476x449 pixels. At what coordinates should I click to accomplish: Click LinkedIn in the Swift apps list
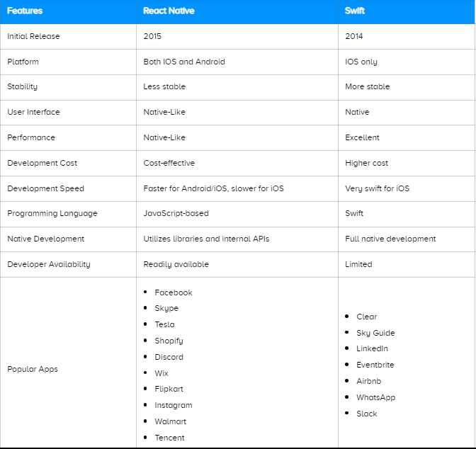(372, 348)
